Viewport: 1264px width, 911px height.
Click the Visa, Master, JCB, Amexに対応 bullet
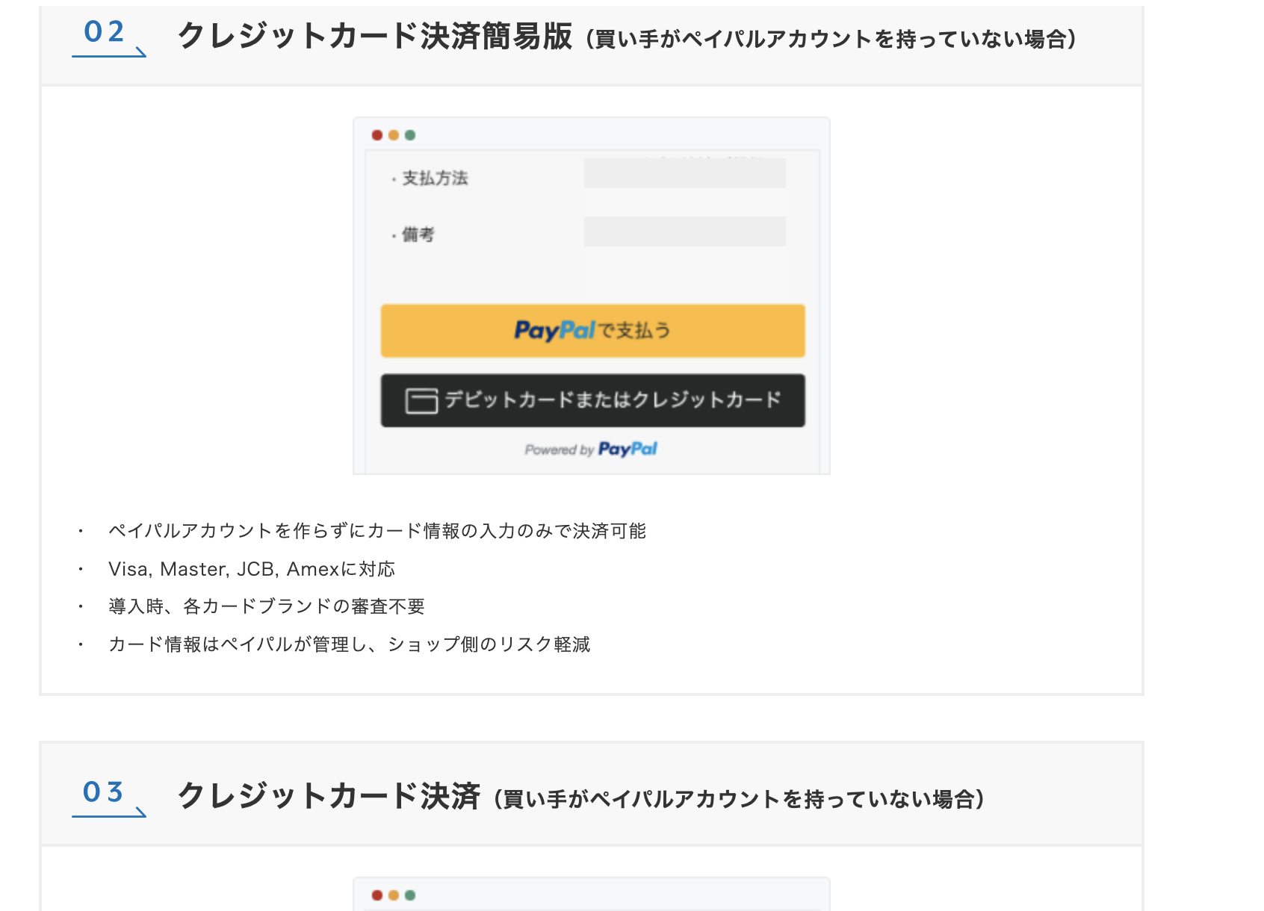click(252, 569)
